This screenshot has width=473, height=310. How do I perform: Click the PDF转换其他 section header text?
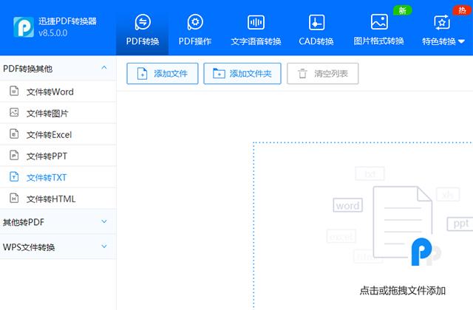point(28,69)
